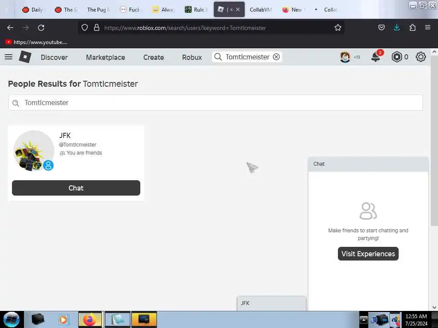438x328 pixels.
Task: Open JFK's profile name link
Action: coord(65,135)
